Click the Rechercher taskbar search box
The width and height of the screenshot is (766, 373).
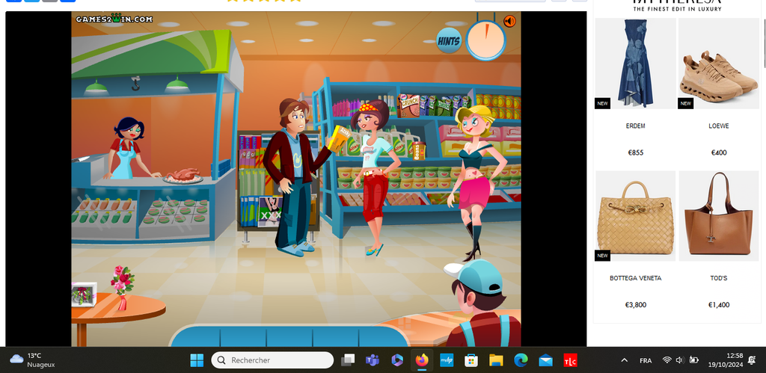pyautogui.click(x=272, y=360)
